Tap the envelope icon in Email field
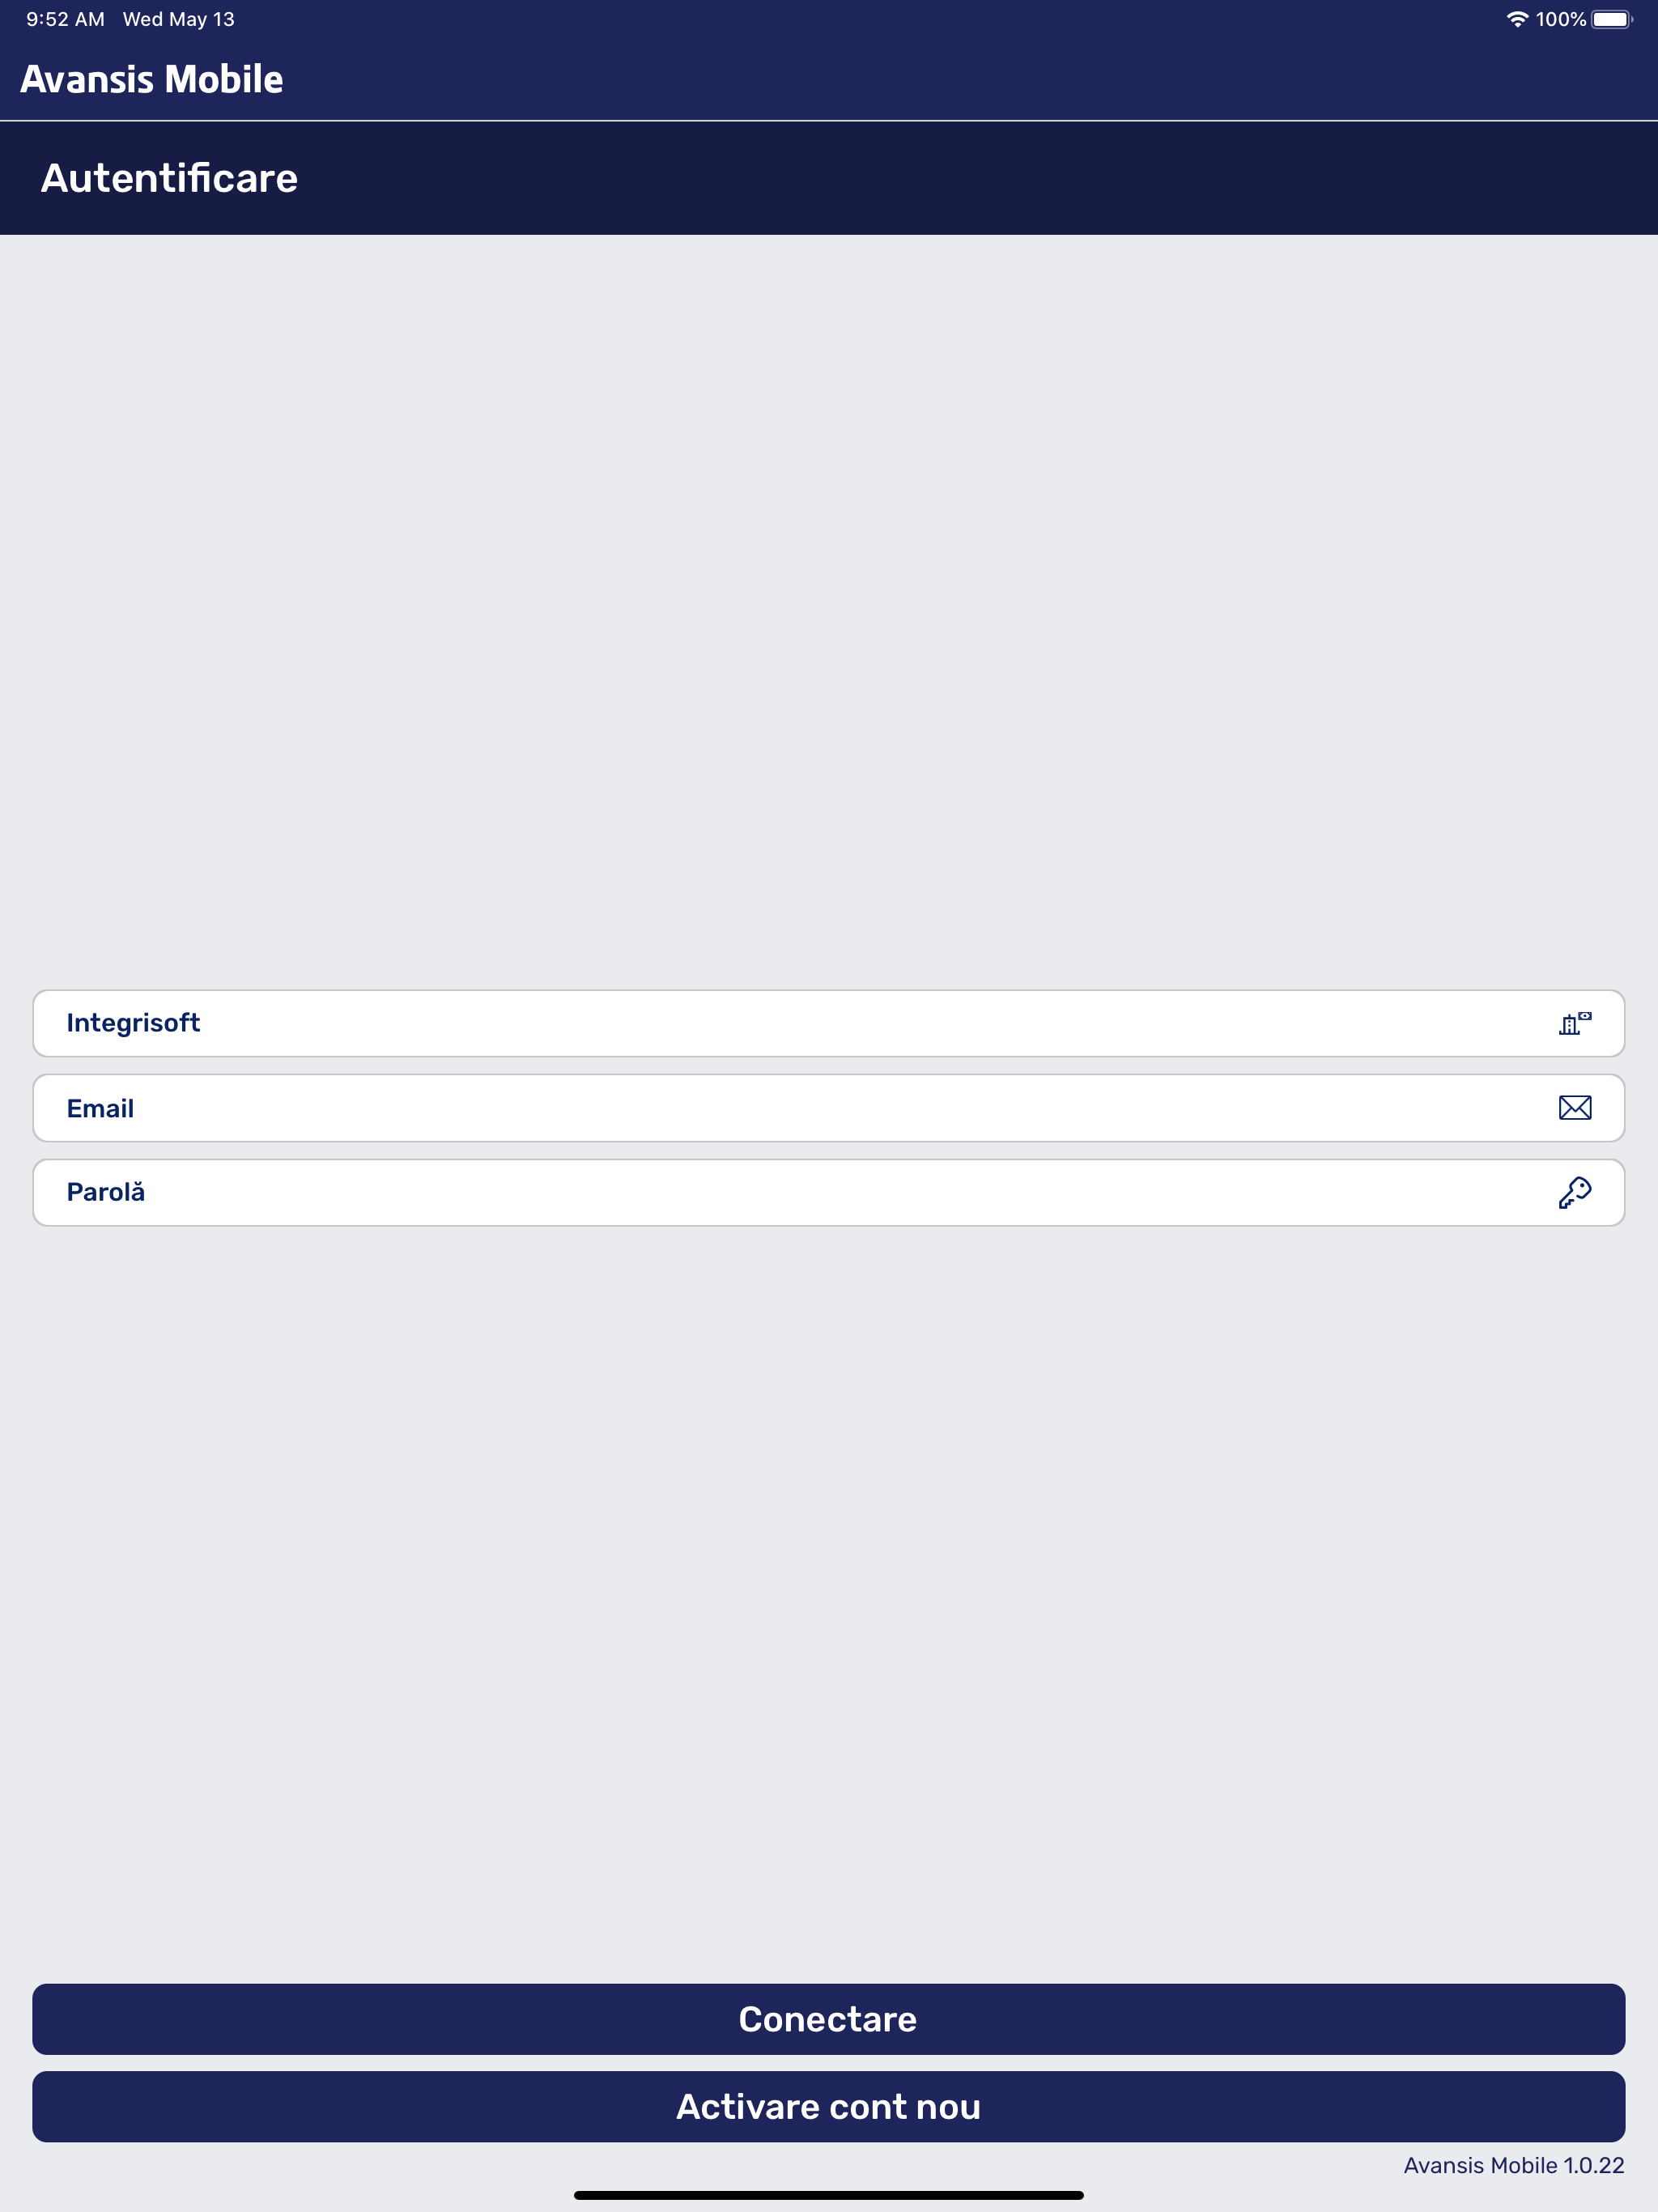This screenshot has height=2212, width=1658. click(1575, 1107)
